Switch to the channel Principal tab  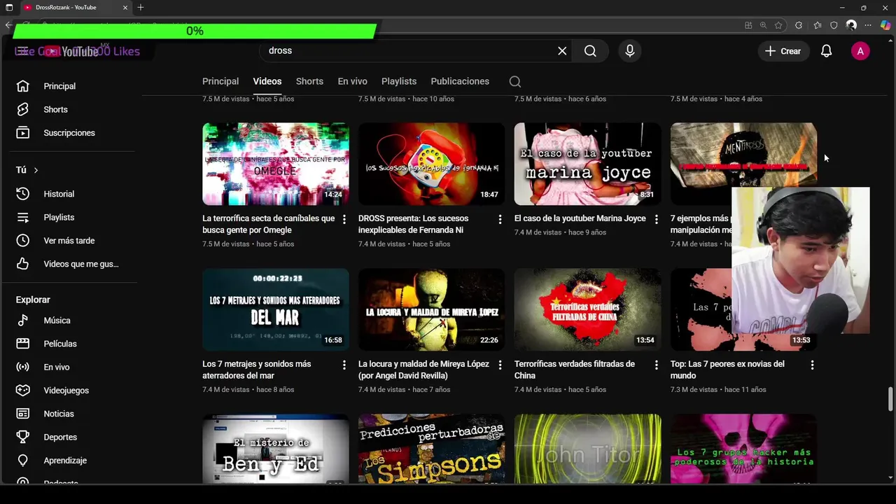tap(220, 81)
